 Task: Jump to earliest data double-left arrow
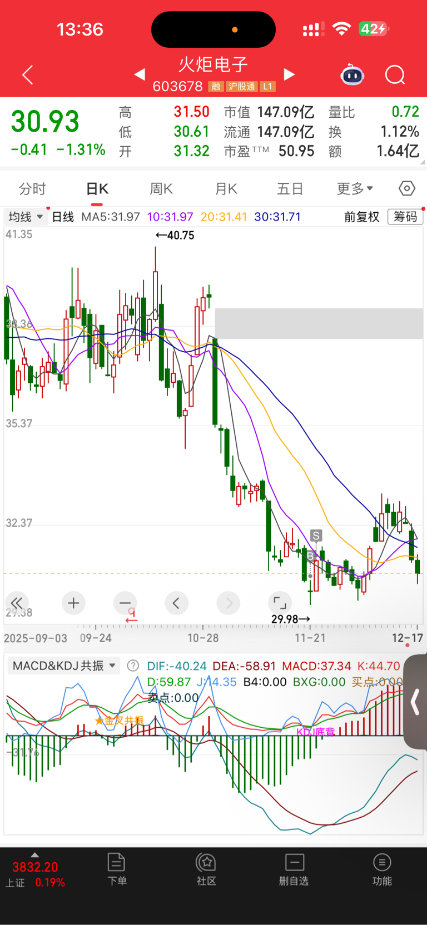17,603
